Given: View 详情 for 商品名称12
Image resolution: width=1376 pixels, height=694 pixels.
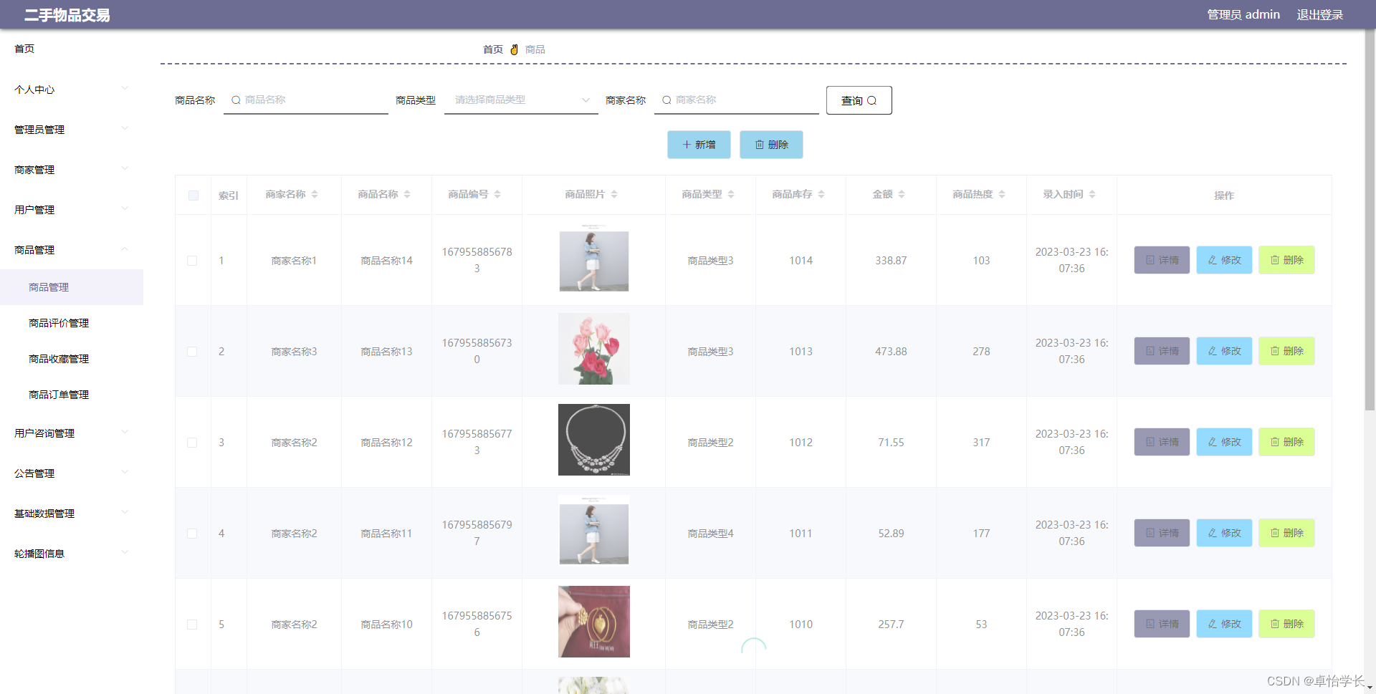Looking at the screenshot, I should pos(1162,442).
